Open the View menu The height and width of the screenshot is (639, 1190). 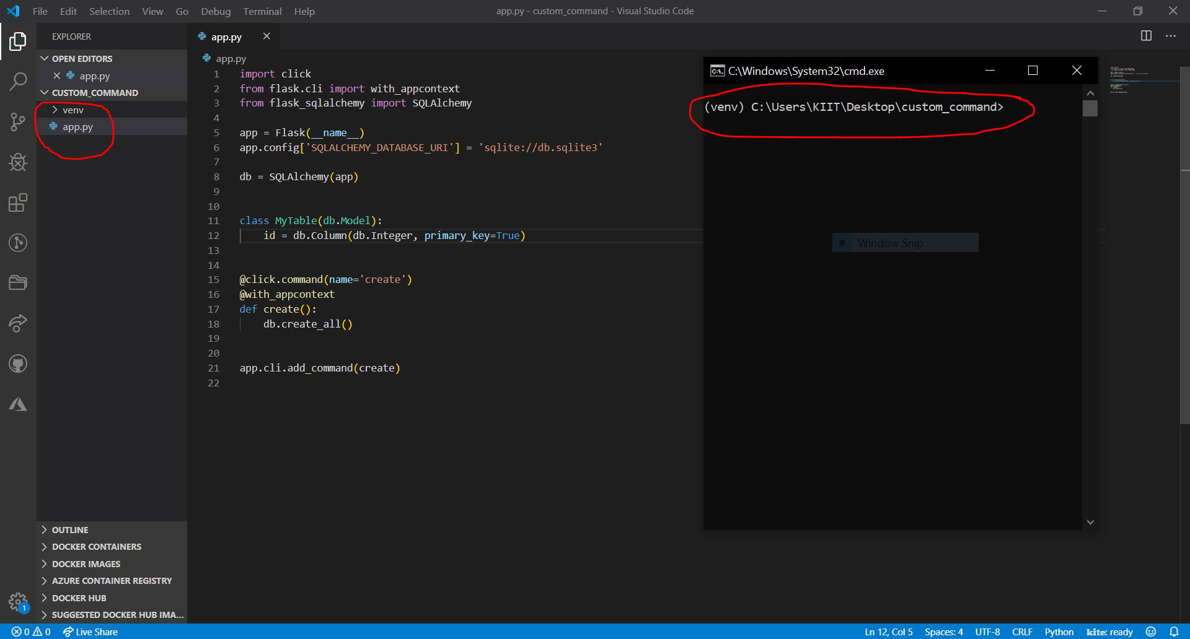point(152,11)
